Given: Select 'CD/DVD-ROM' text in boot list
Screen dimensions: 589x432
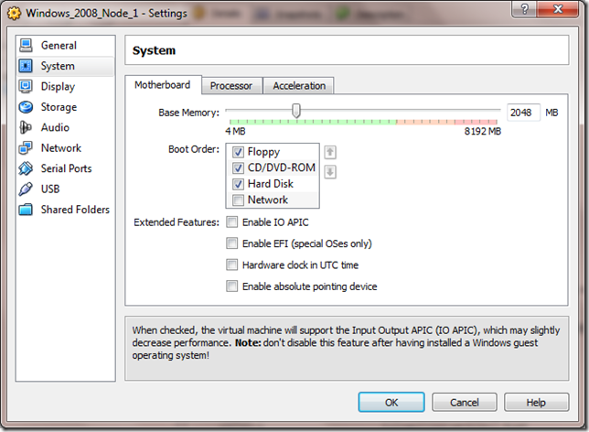Looking at the screenshot, I should (x=282, y=167).
